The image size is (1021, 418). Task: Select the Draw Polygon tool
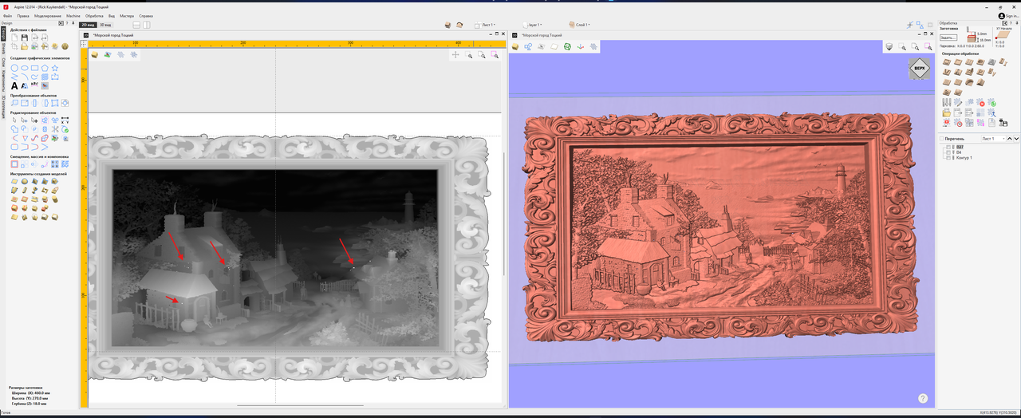pos(45,68)
